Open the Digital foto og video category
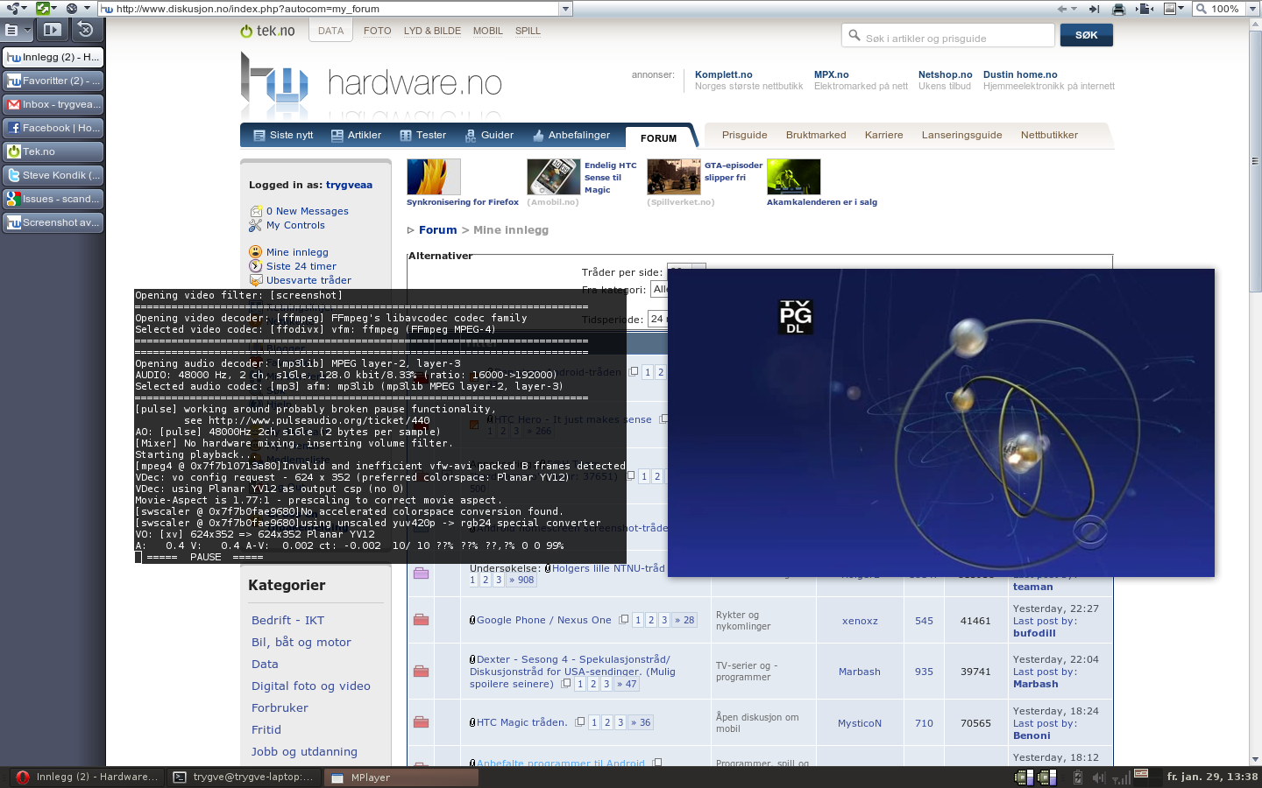 [x=311, y=686]
